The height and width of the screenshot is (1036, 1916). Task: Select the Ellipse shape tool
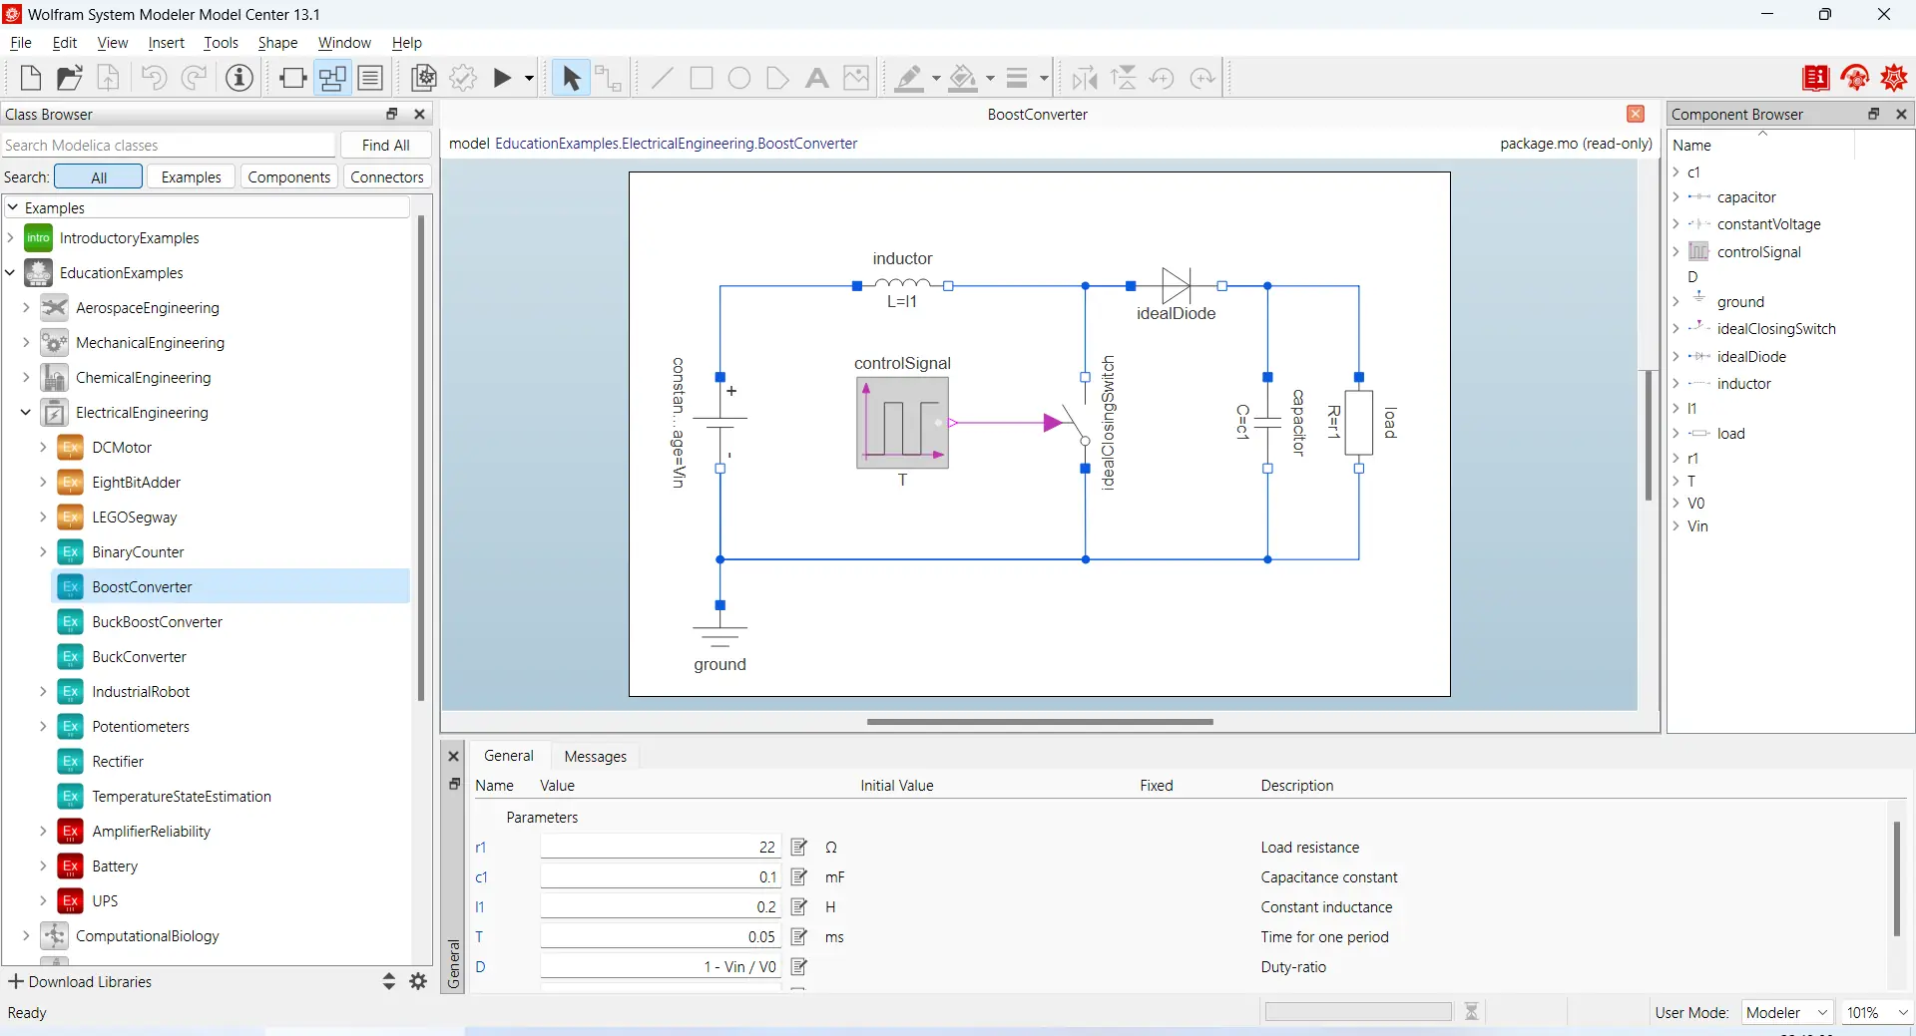coord(739,78)
